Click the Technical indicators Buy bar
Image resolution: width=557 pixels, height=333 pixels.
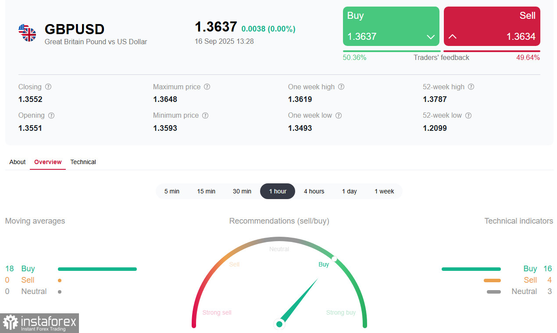pyautogui.click(x=471, y=269)
